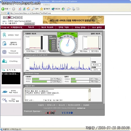Click the download measured green bandwidth bar

tap(40, 81)
